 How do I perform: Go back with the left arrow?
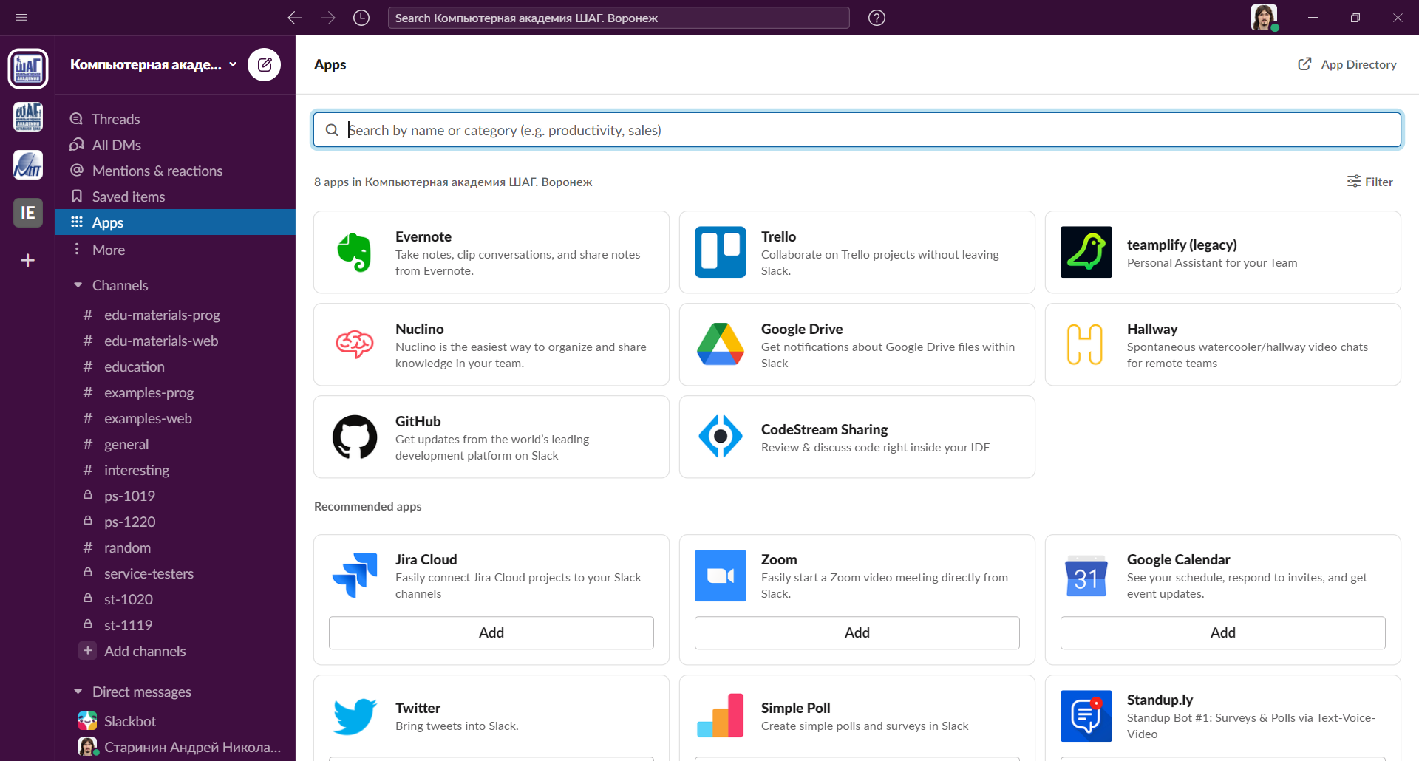(295, 18)
